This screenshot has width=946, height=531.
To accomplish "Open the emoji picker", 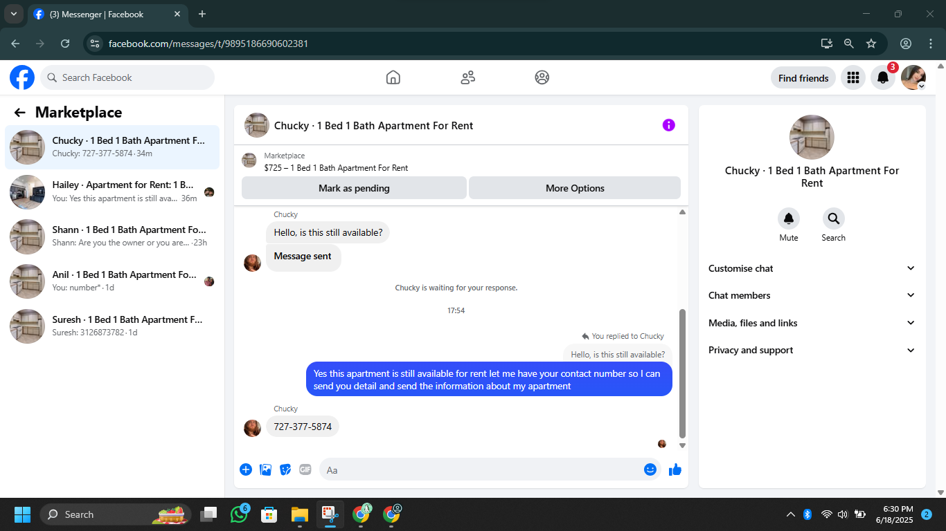I will (x=650, y=469).
